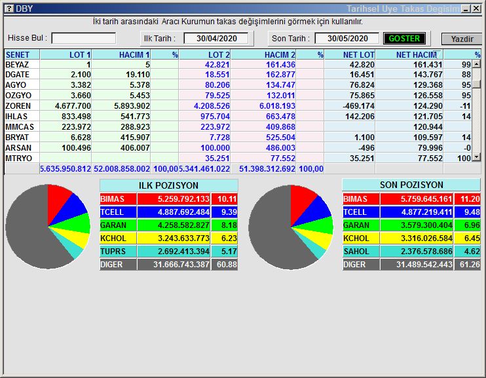This screenshot has width=486, height=378.
Task: Sort by HACIM 1 column header
Action: [x=121, y=54]
